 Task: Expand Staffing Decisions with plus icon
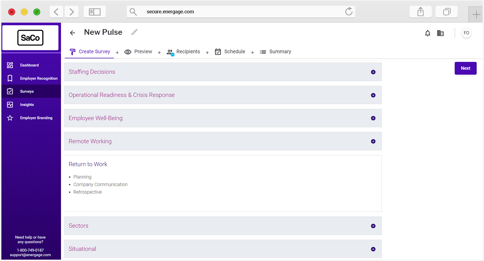373,72
